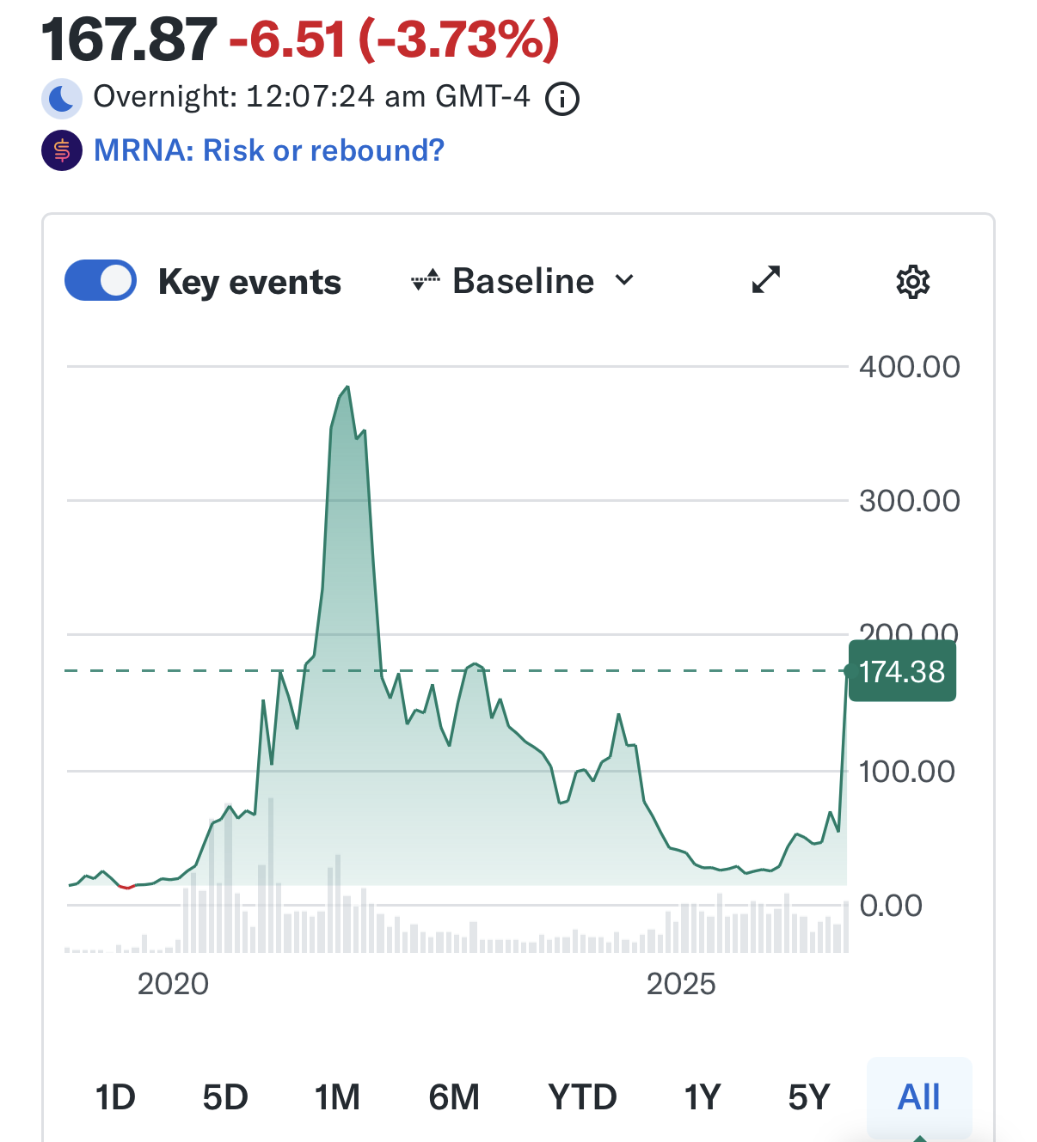
Task: Select the 5D time range
Action: 225,1097
